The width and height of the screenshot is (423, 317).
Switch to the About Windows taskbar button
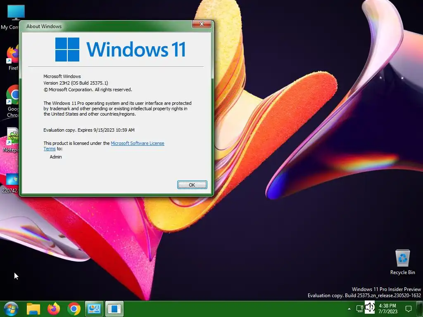[x=114, y=309]
